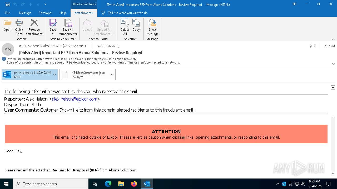The width and height of the screenshot is (337, 189).
Task: Select All attachments
Action: click(125, 27)
